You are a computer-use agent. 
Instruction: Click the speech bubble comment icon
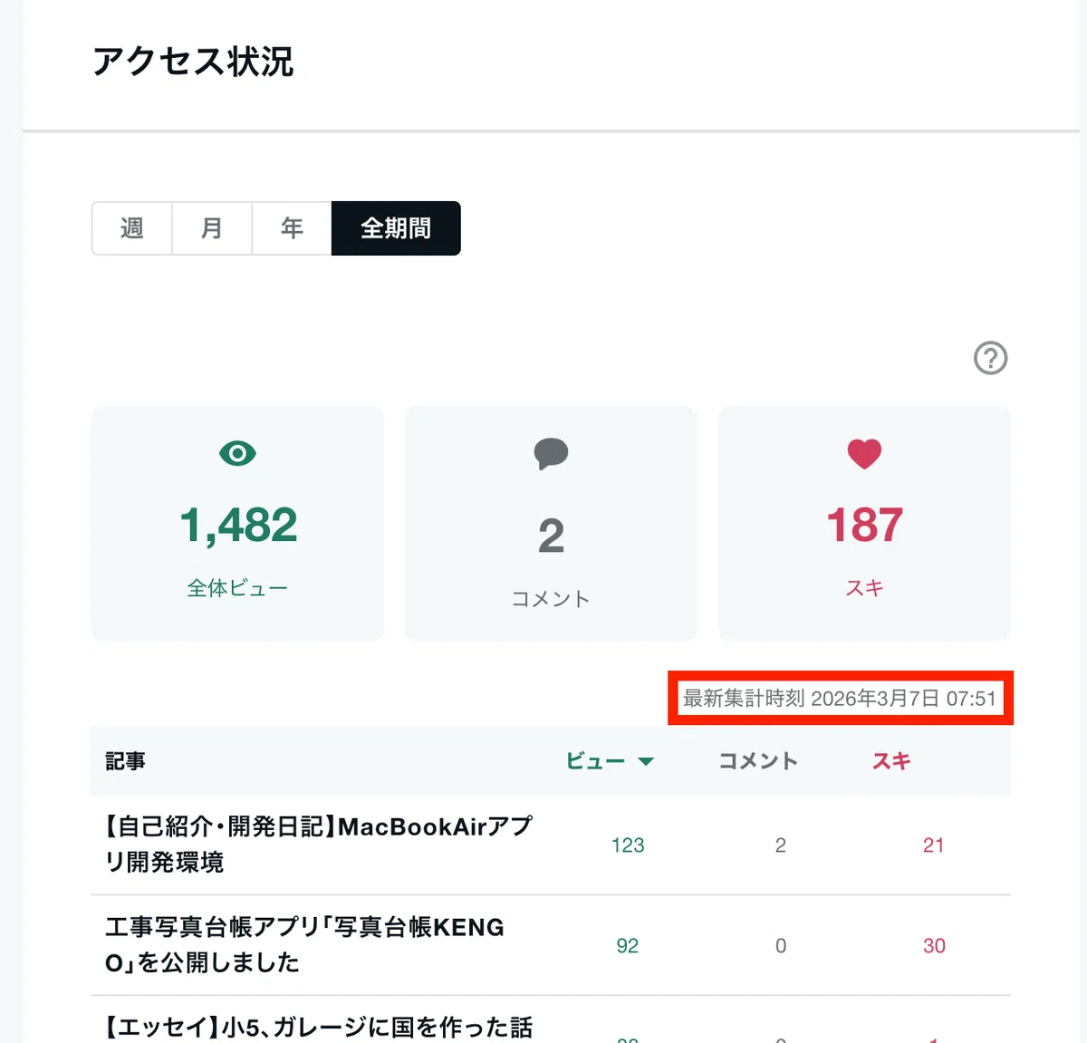pyautogui.click(x=551, y=454)
